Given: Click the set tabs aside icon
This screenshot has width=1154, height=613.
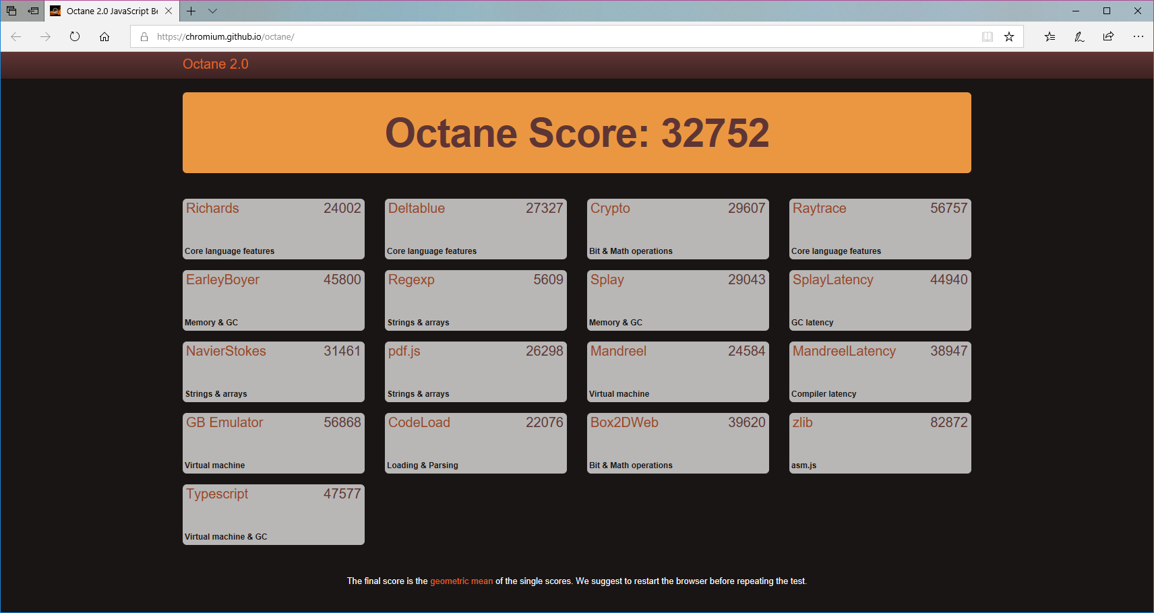Looking at the screenshot, I should (33, 11).
